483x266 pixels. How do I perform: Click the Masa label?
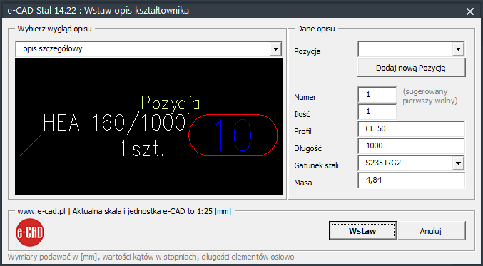303,183
